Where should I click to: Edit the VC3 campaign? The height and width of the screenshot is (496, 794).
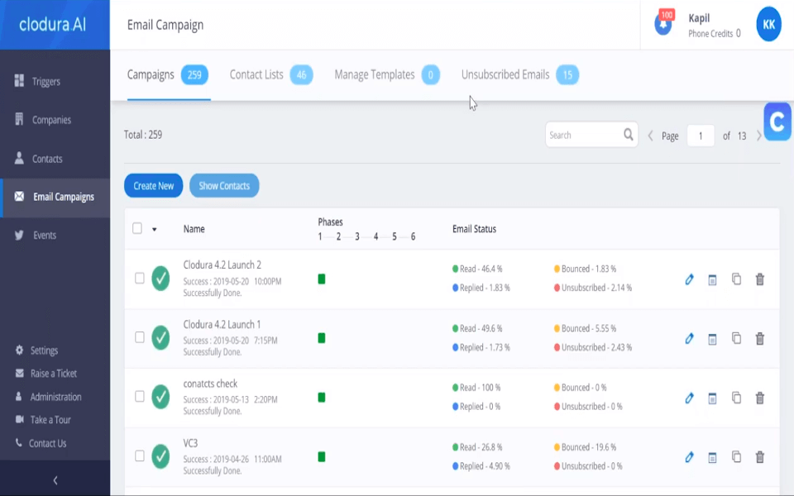click(x=689, y=457)
